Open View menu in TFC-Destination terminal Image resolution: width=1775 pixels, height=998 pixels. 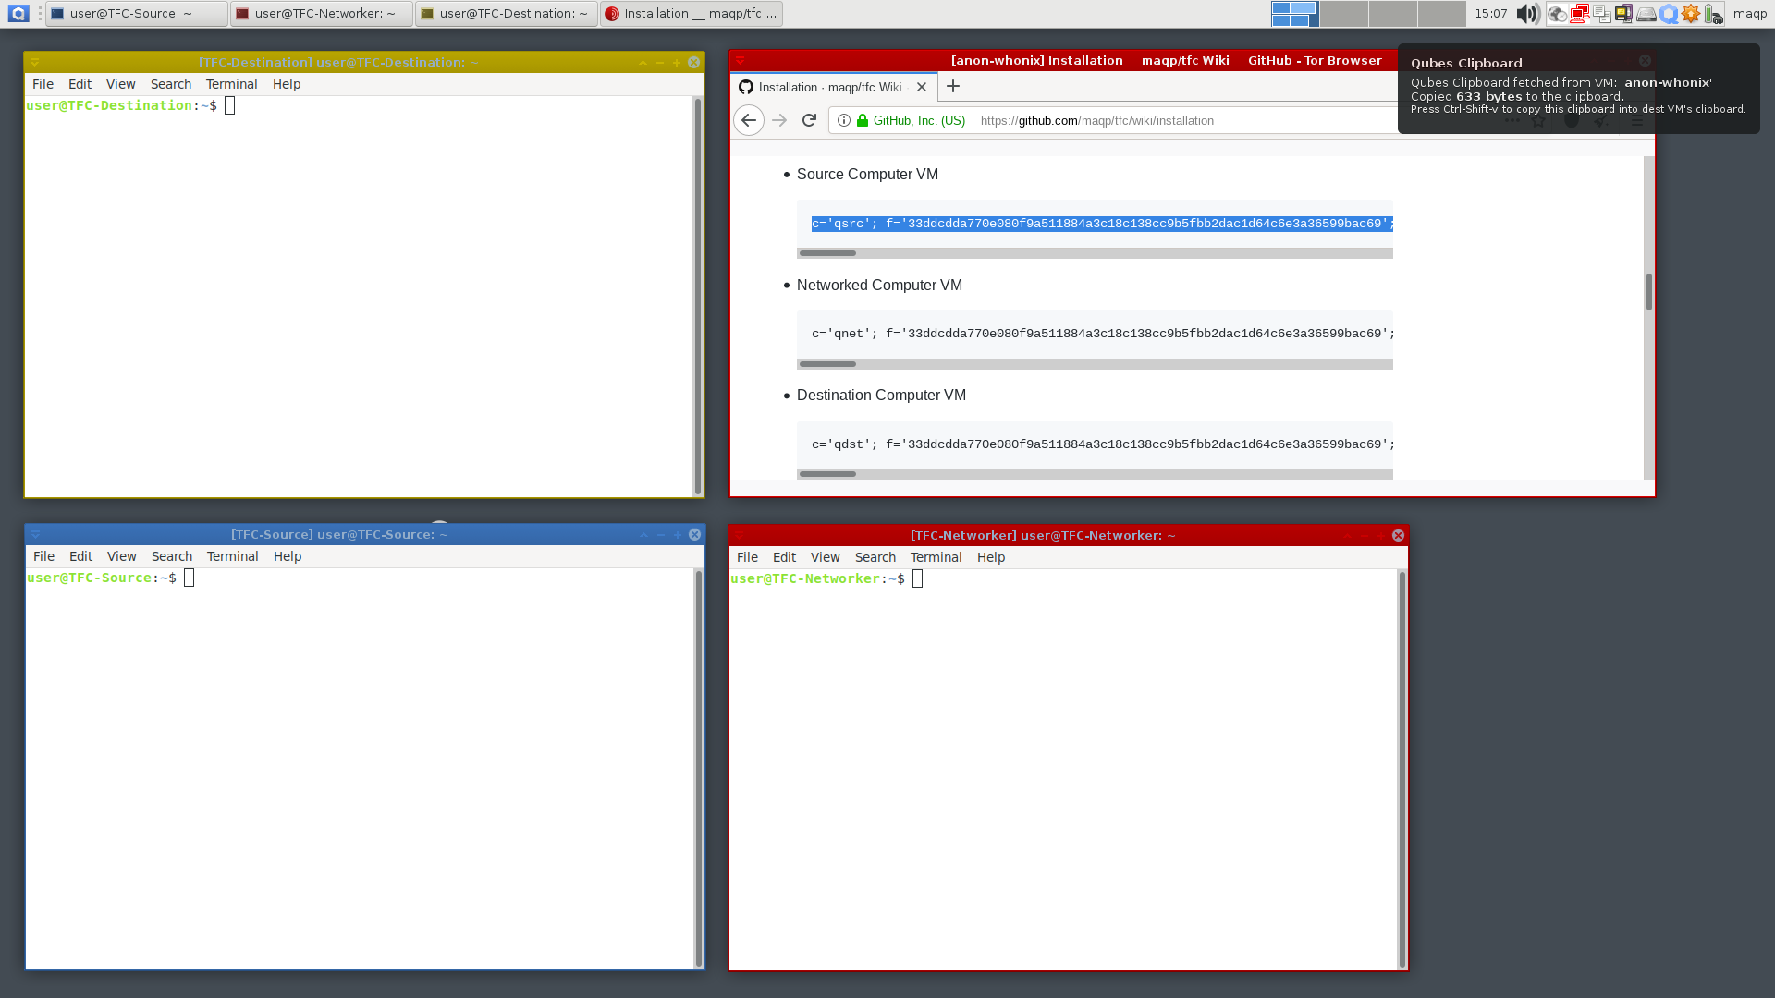(120, 84)
